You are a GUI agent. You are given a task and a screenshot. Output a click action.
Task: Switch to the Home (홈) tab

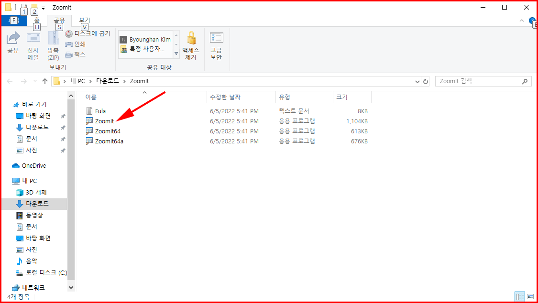pyautogui.click(x=37, y=20)
